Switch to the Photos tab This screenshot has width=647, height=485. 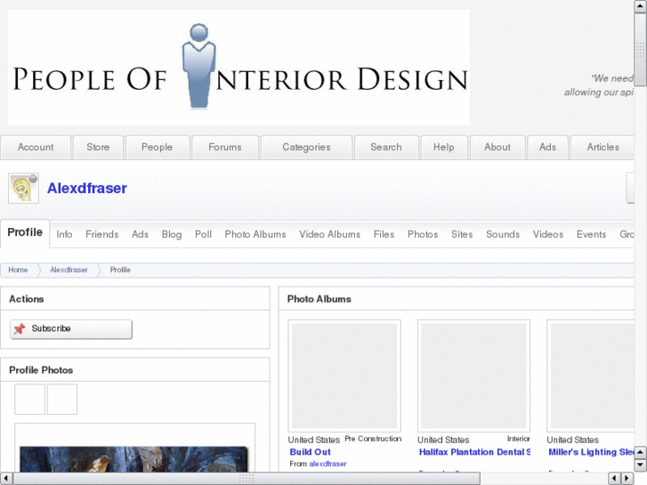coord(423,234)
